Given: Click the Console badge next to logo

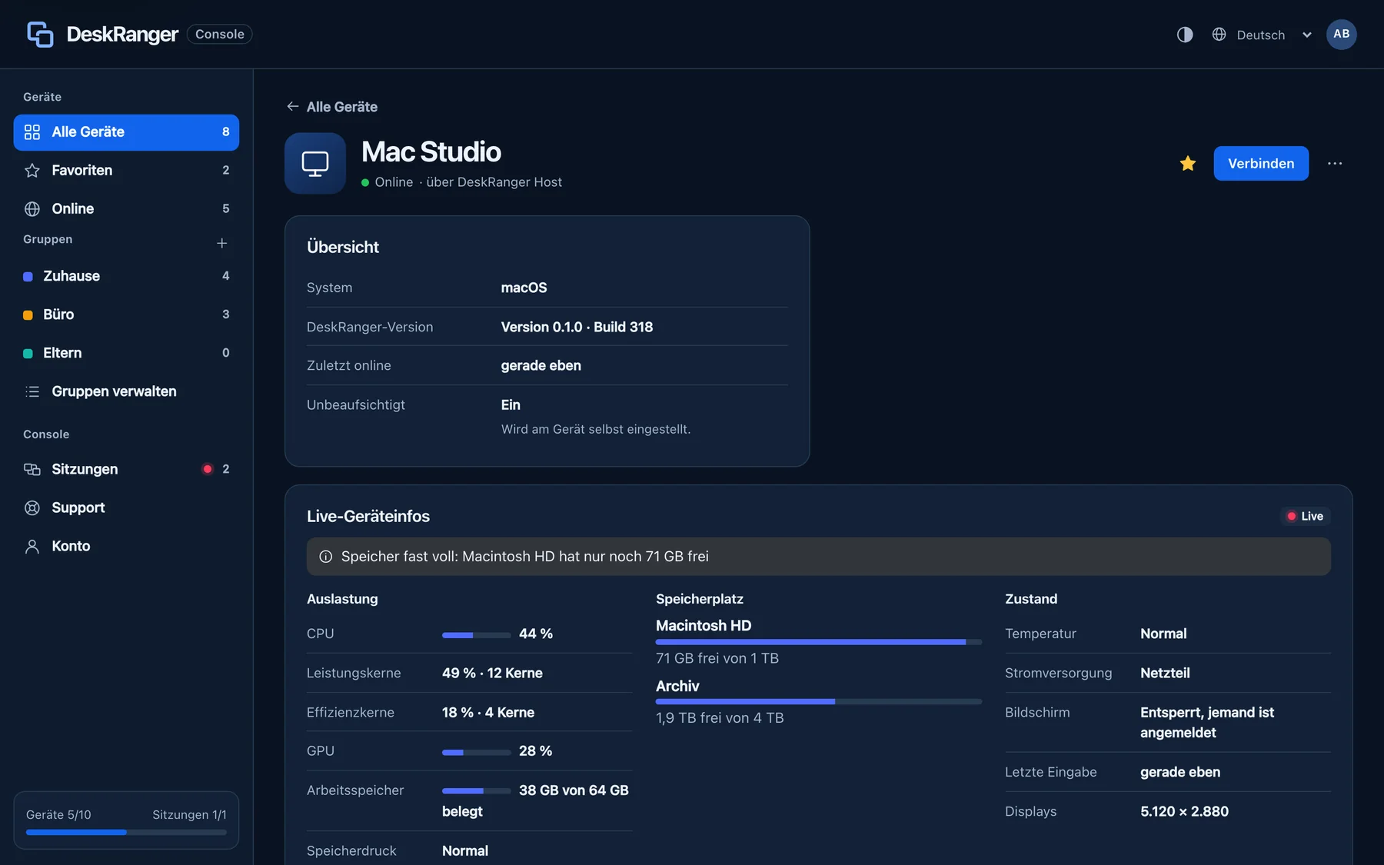Looking at the screenshot, I should click(219, 34).
